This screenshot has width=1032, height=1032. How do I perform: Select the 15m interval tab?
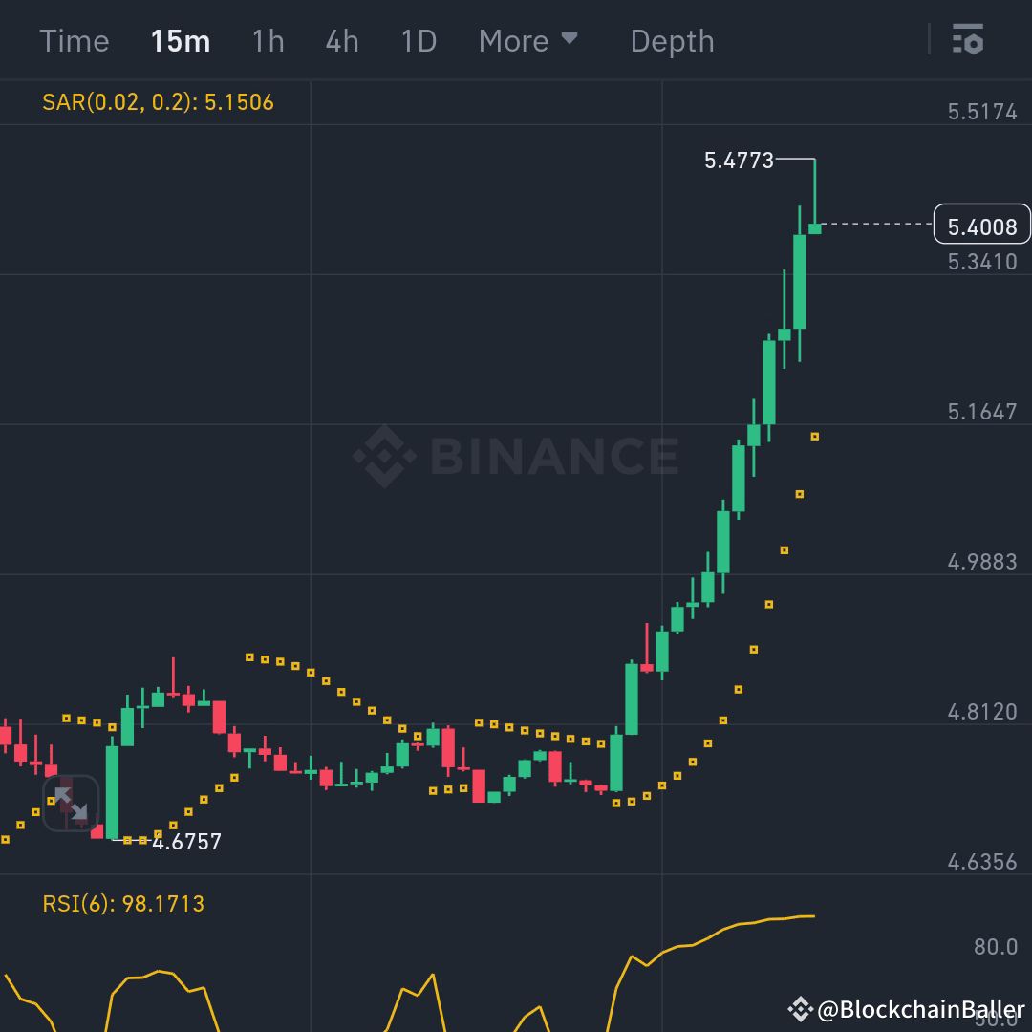click(x=181, y=41)
